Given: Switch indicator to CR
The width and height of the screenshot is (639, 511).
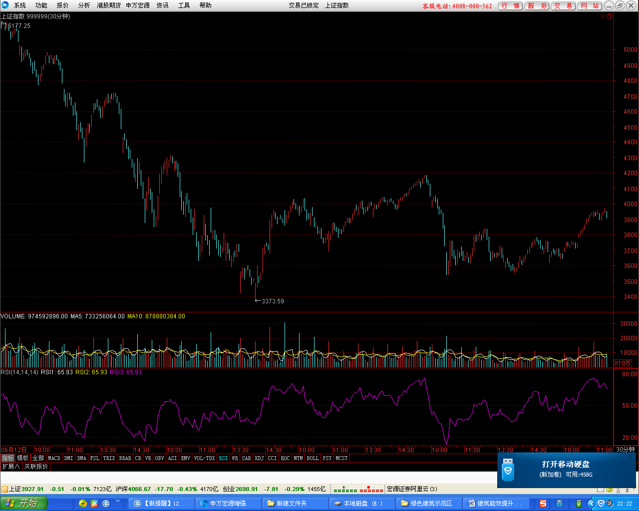Looking at the screenshot, I should pos(138,458).
